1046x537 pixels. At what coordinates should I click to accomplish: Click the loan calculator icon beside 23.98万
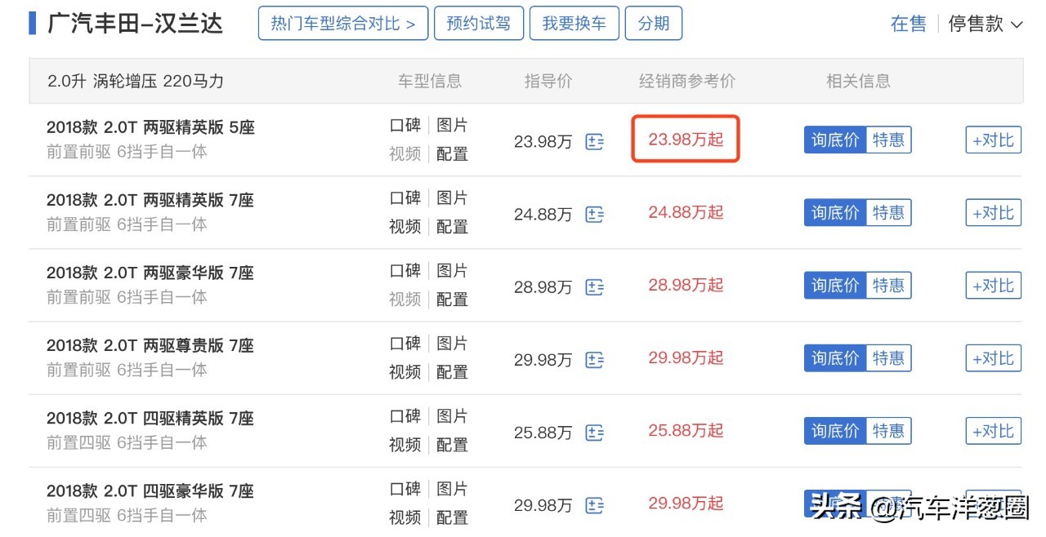[x=594, y=141]
